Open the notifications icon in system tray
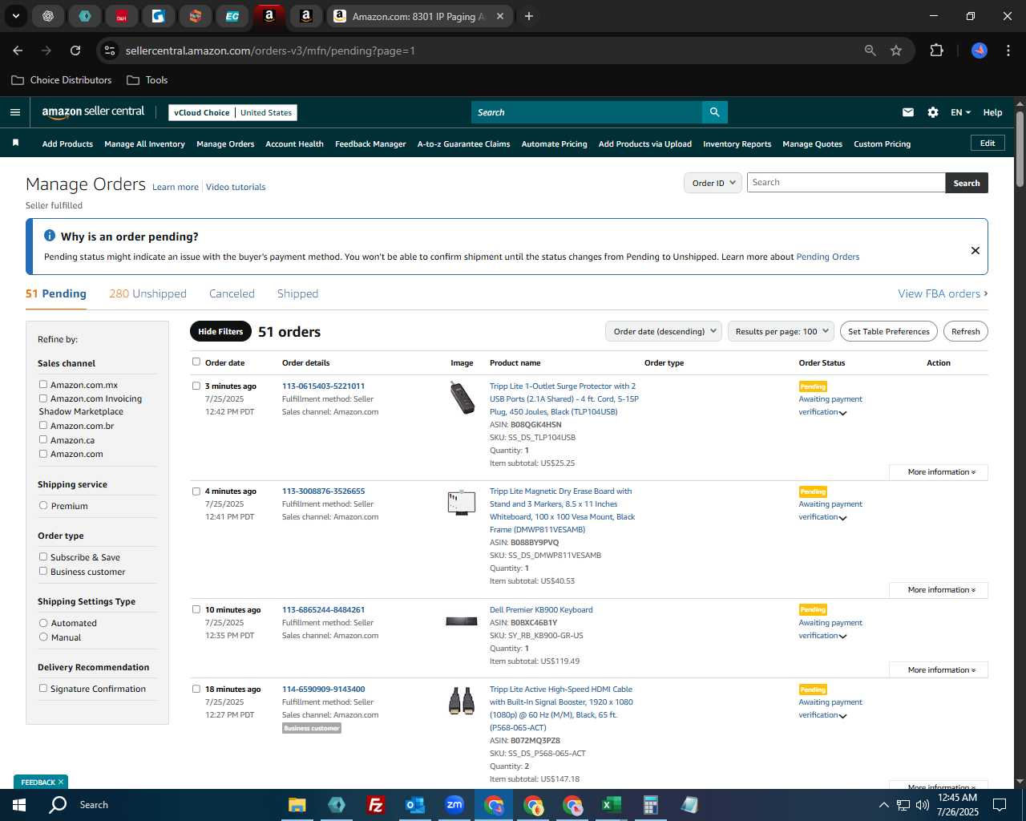Image resolution: width=1026 pixels, height=821 pixels. [1000, 805]
